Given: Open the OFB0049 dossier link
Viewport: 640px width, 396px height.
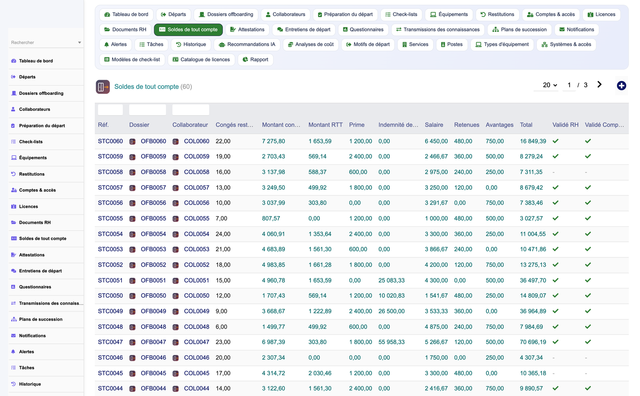Looking at the screenshot, I should [x=153, y=311].
